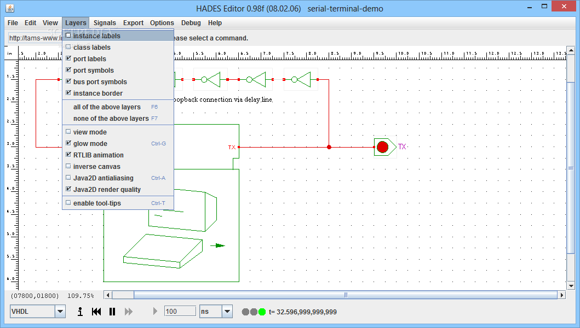Choose none of the above layers
Image resolution: width=580 pixels, height=328 pixels.
point(118,118)
